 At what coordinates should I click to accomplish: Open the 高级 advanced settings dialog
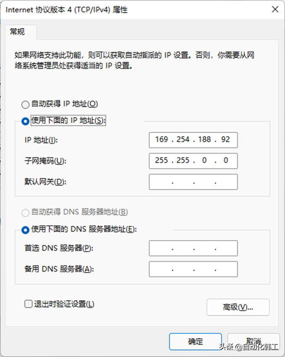(238, 307)
